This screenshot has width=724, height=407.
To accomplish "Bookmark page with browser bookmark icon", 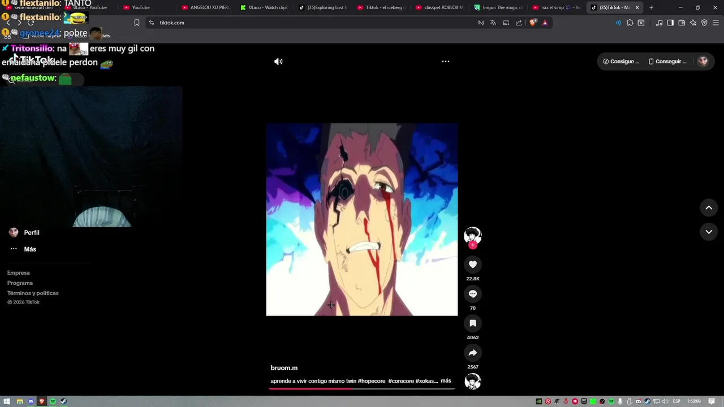I will [x=136, y=23].
